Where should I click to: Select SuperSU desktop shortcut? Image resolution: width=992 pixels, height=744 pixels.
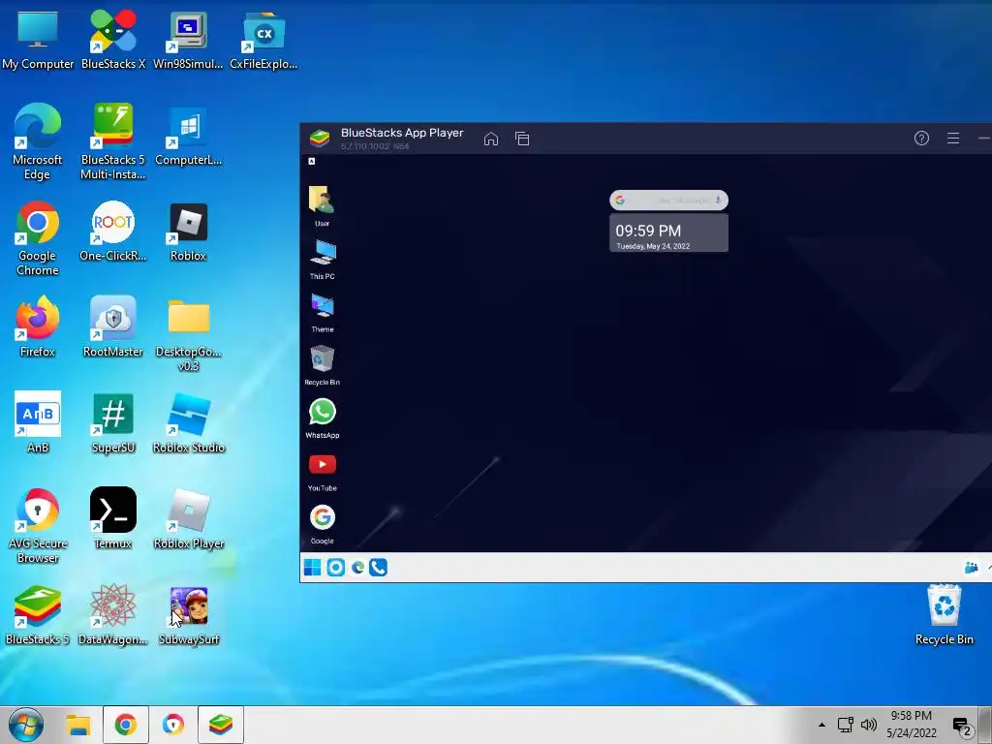point(113,422)
